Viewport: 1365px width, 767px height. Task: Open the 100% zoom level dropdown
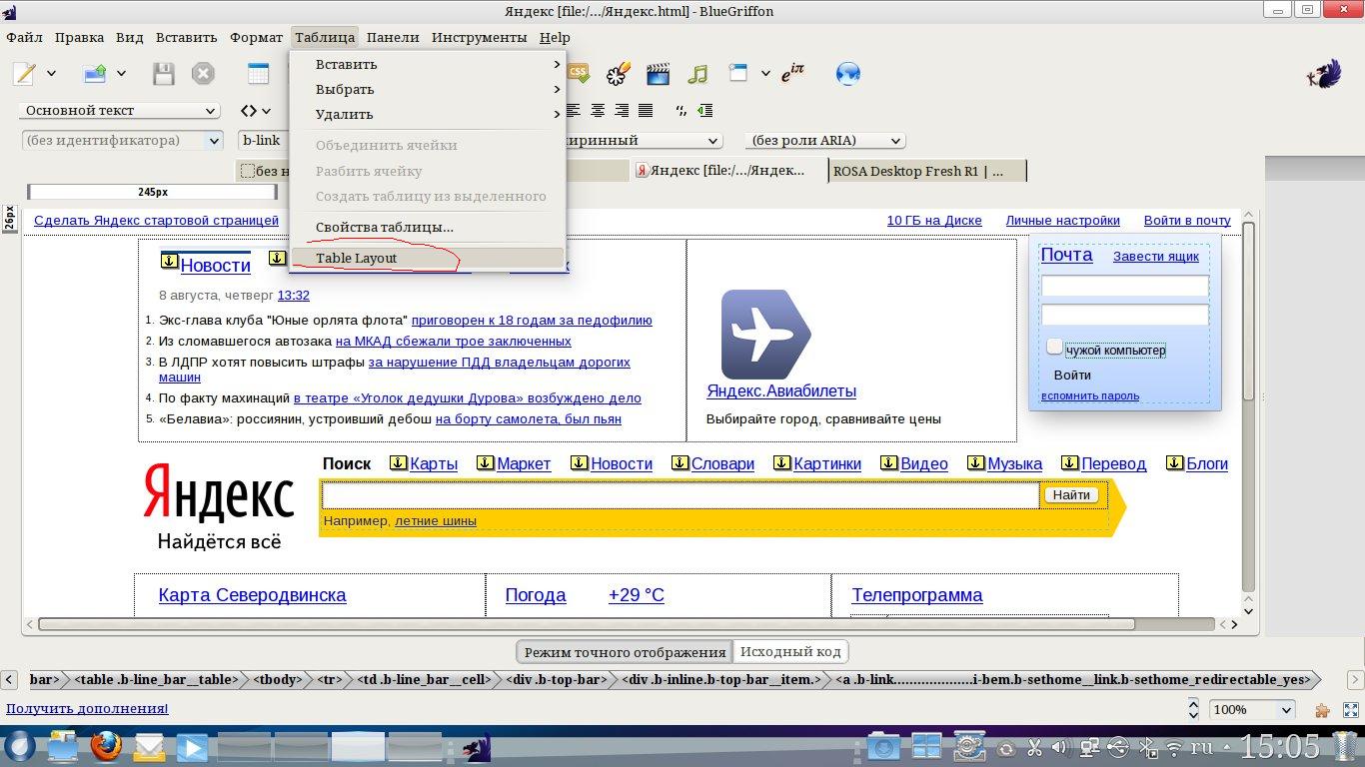point(1252,710)
